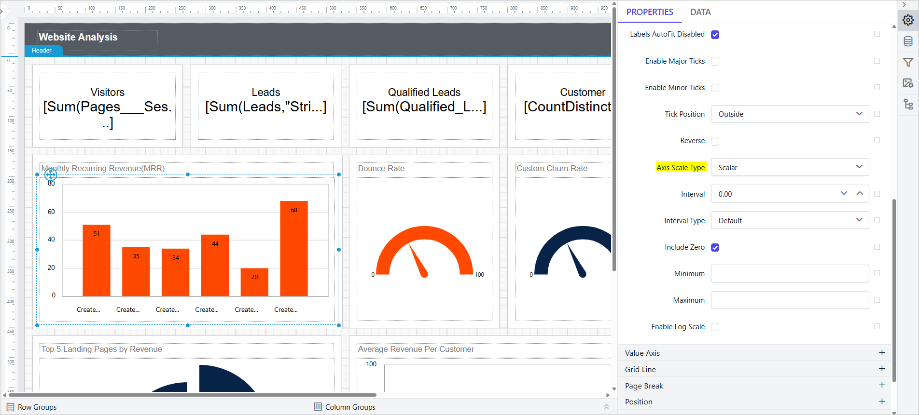Open the Image manager icon in sidebar
This screenshot has width=919, height=415.
[908, 83]
